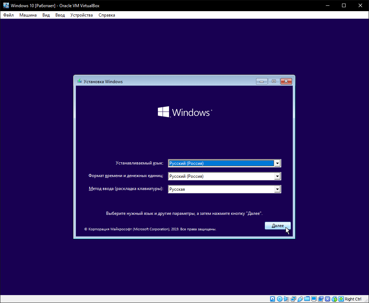Image resolution: width=369 pixels, height=303 pixels.
Task: Toggle the mouse integration status icon
Action: pyautogui.click(x=334, y=299)
